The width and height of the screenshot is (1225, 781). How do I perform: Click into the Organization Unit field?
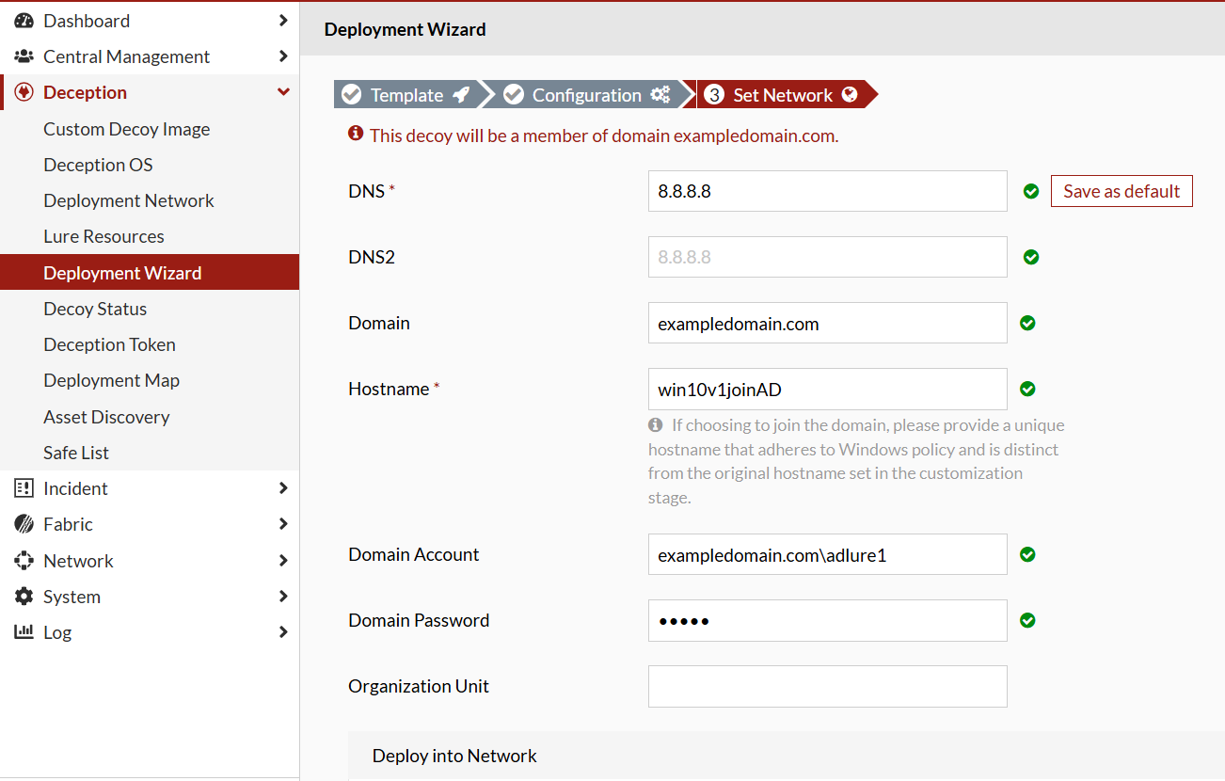827,687
